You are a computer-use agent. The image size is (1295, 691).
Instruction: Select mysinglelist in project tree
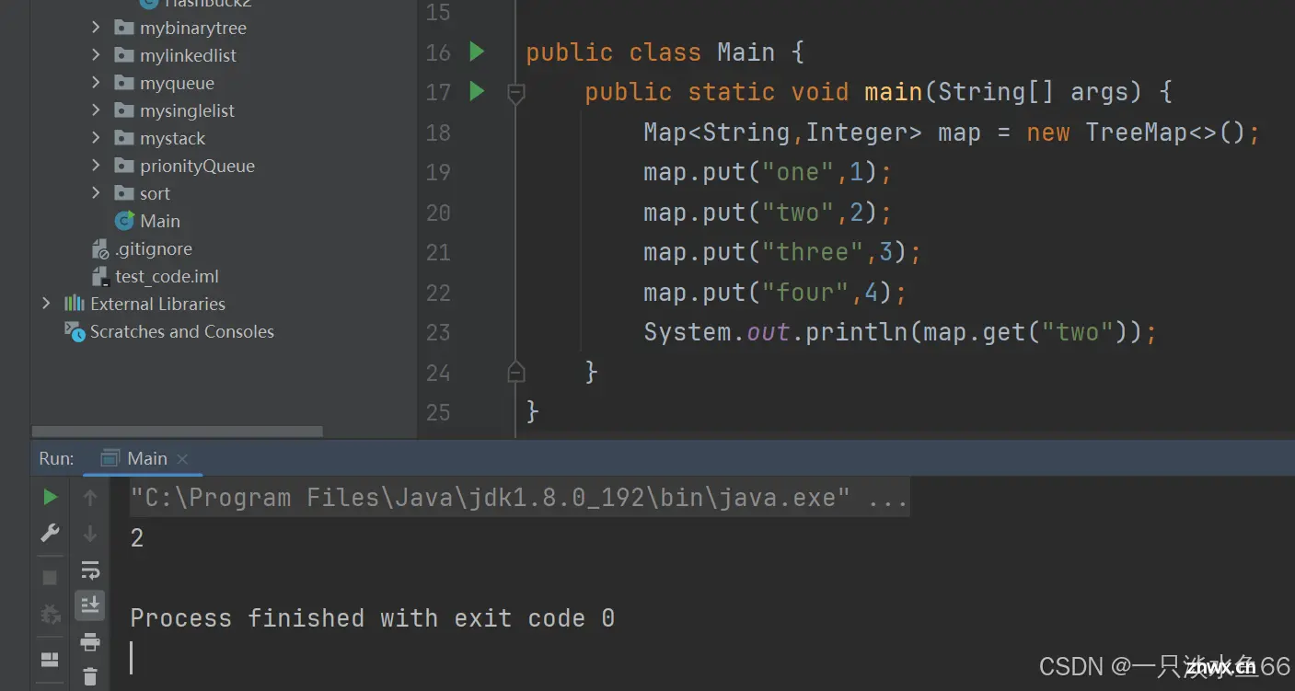click(x=187, y=111)
